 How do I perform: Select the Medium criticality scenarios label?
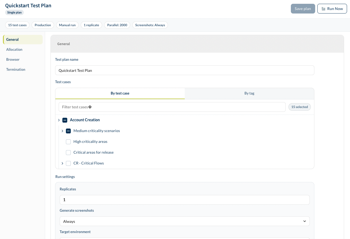(97, 131)
